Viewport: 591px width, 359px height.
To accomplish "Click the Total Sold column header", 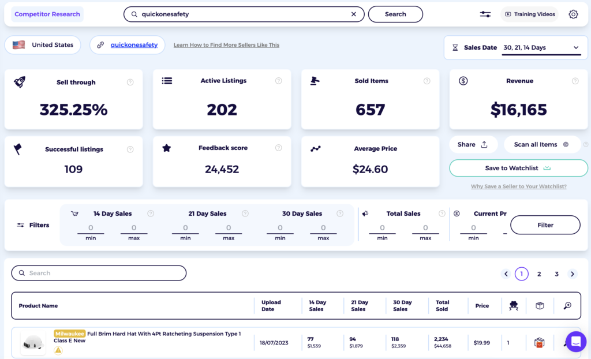I will click(x=443, y=306).
